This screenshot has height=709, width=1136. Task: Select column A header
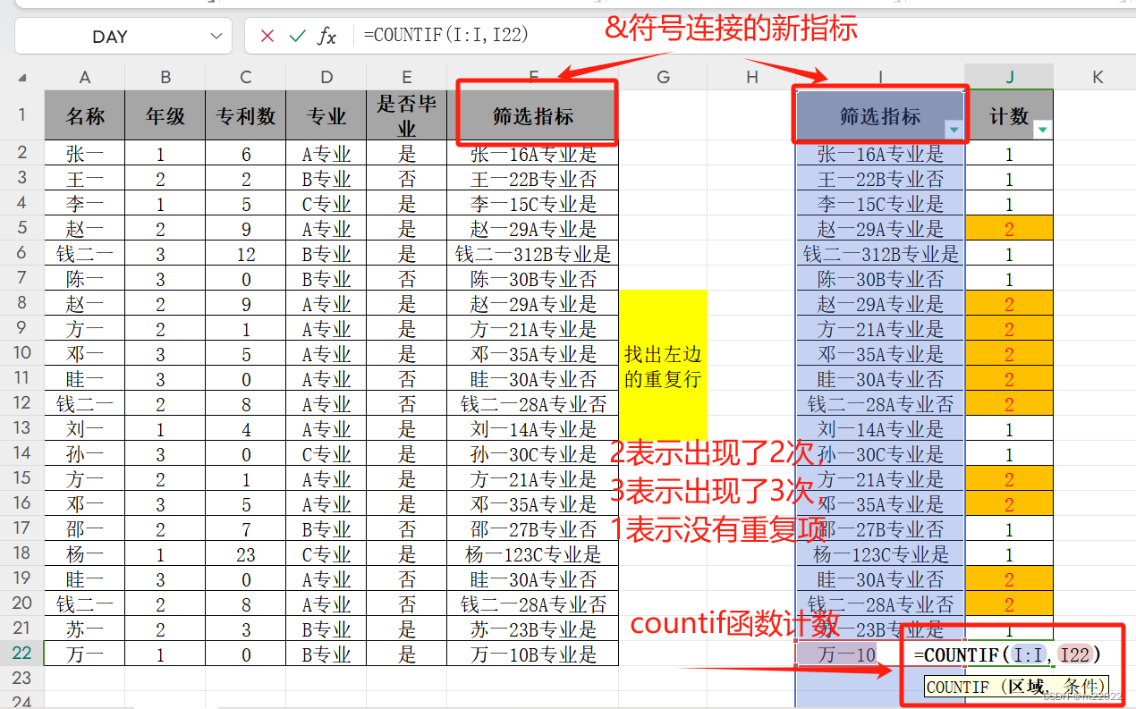(85, 78)
